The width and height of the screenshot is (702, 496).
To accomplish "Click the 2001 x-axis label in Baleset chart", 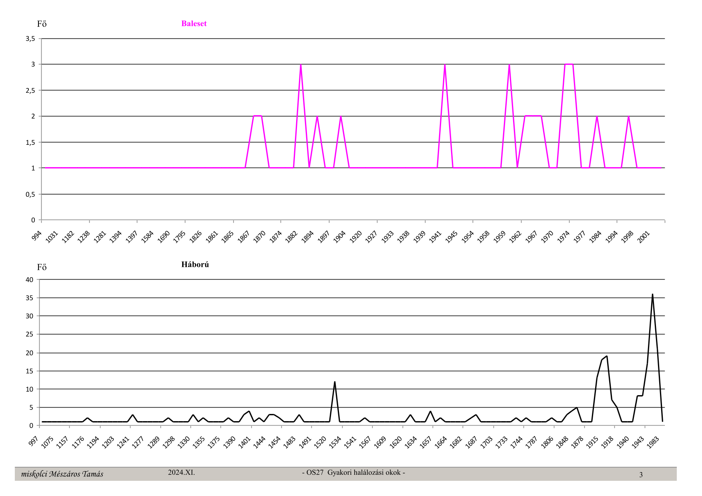I will (643, 237).
